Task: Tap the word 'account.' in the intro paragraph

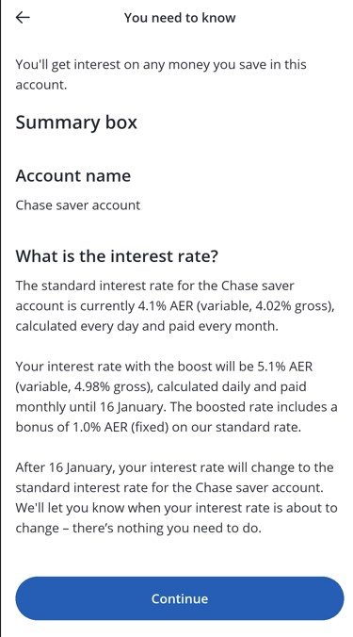Action: pos(41,85)
